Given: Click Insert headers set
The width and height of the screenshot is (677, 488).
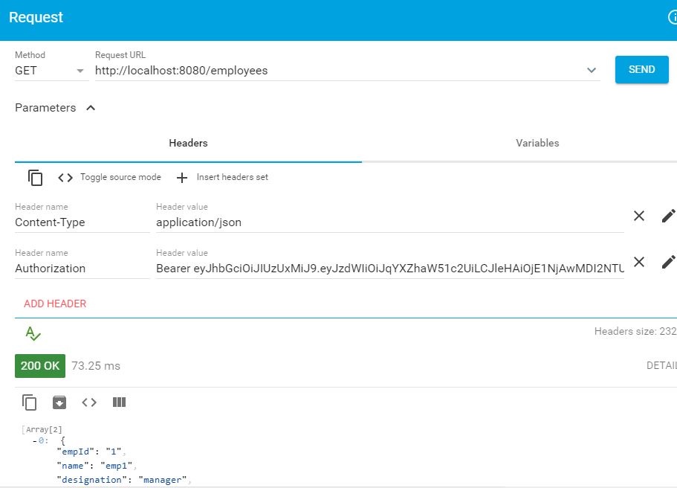Looking at the screenshot, I should tap(222, 177).
